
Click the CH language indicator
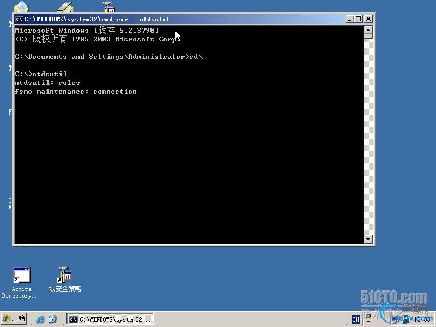pos(356,319)
